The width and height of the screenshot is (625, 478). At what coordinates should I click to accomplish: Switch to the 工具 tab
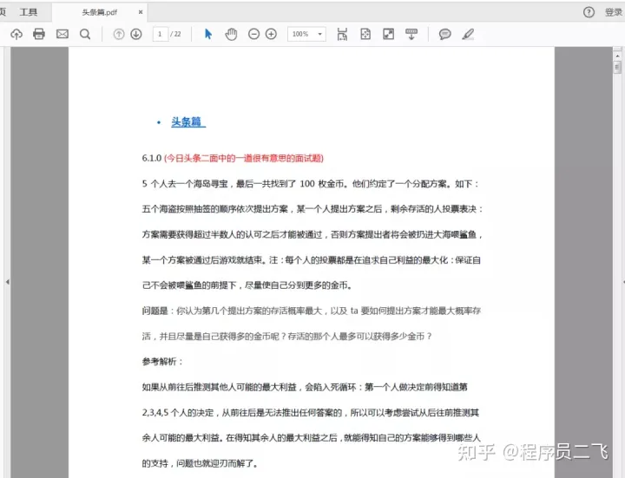click(29, 12)
